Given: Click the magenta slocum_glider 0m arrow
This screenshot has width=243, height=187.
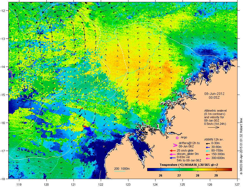Looking at the screenshot, I should click(x=173, y=154).
